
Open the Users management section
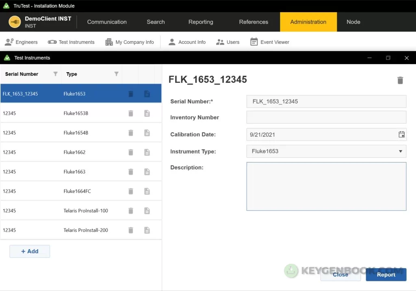coord(228,42)
